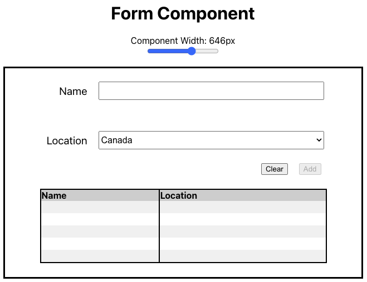Click the disabled Add button
The height and width of the screenshot is (282, 367).
point(310,169)
